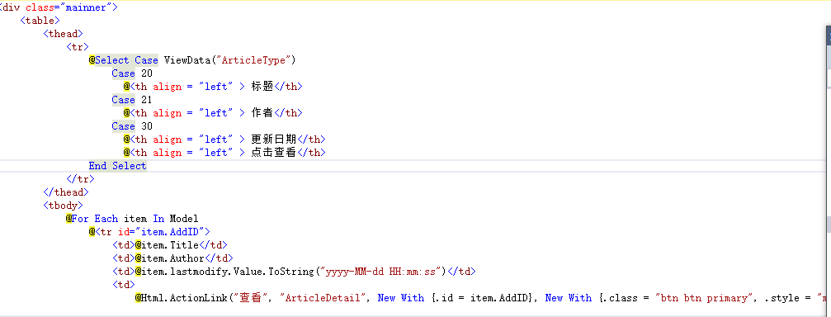Click the closing </tr> tag
831x317 pixels.
click(81, 179)
